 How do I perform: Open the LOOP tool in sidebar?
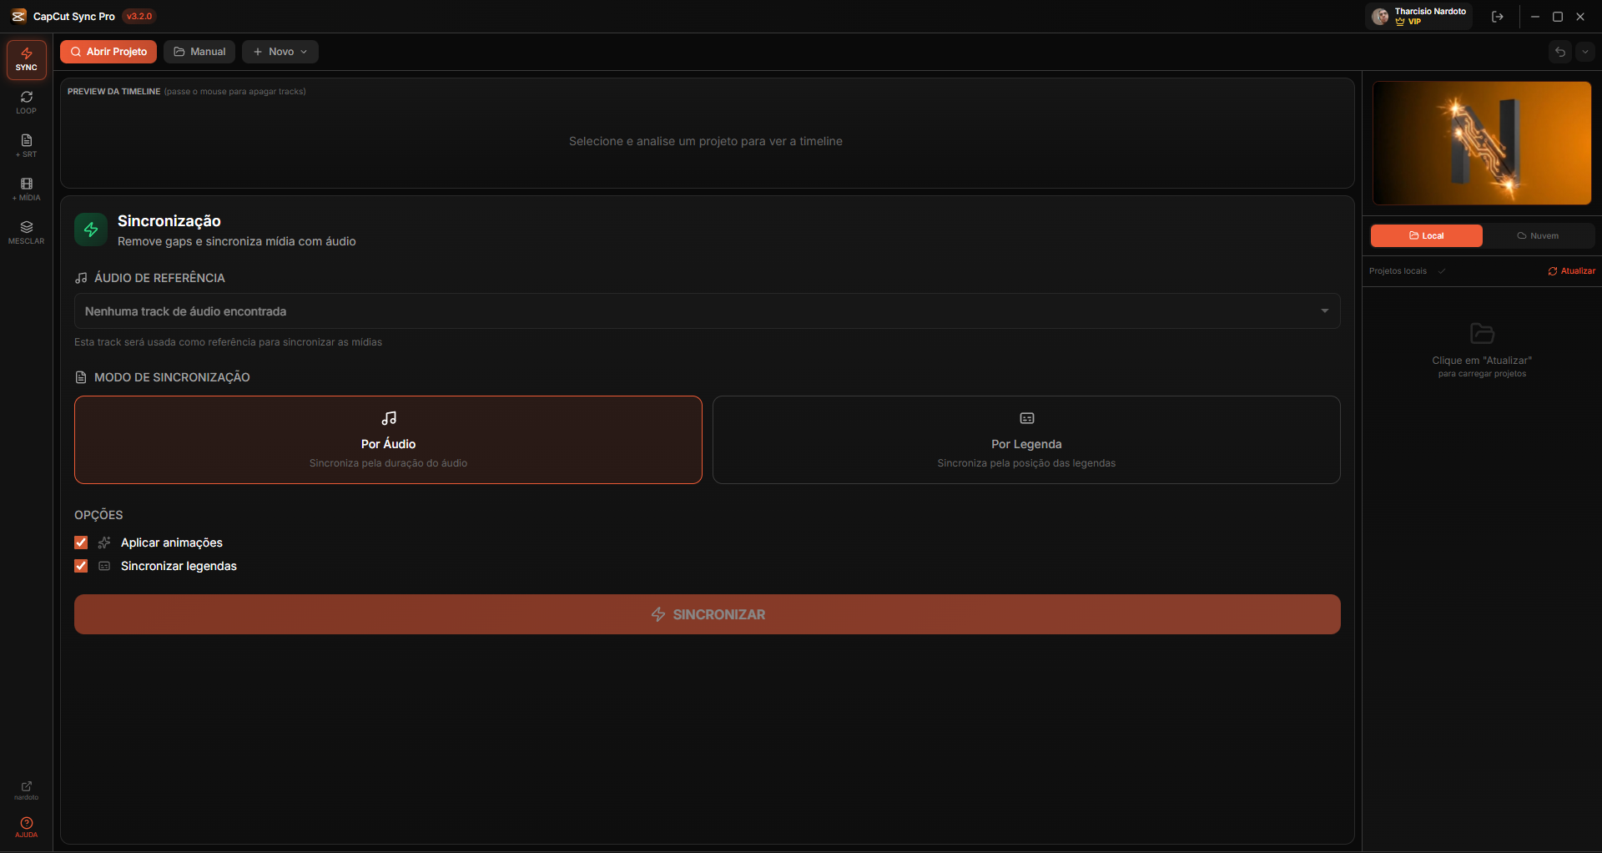(26, 103)
